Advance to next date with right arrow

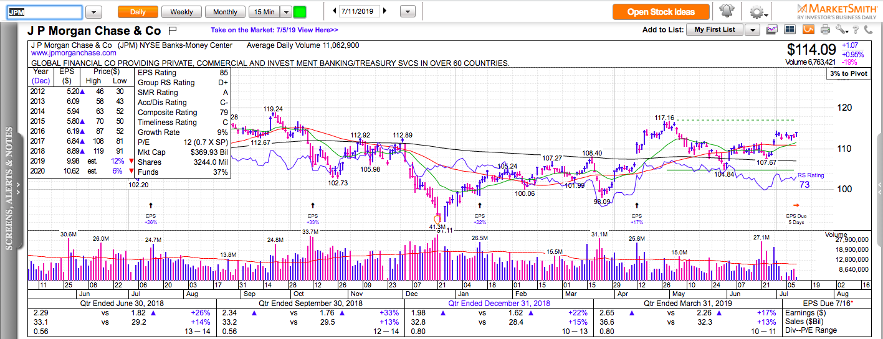pyautogui.click(x=384, y=11)
